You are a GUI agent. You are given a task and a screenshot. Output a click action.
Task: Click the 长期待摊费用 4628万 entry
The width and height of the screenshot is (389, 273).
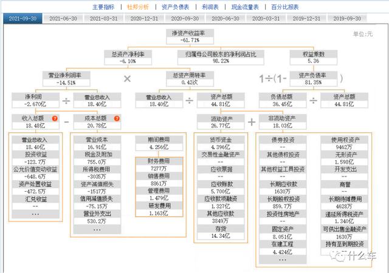tap(345, 203)
